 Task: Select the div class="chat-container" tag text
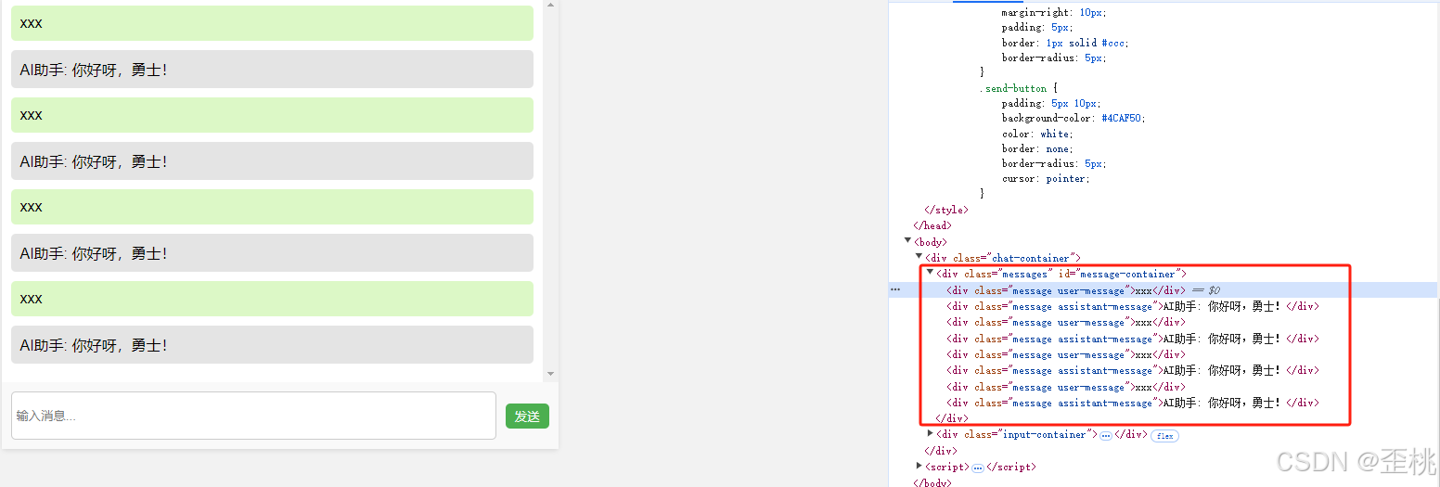pyautogui.click(x=1003, y=258)
